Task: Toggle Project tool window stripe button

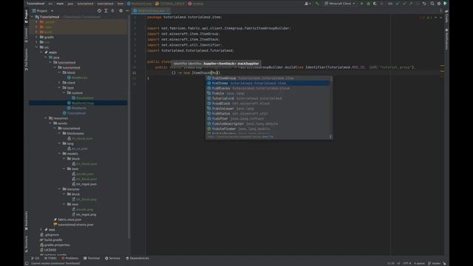Action: coord(27,16)
